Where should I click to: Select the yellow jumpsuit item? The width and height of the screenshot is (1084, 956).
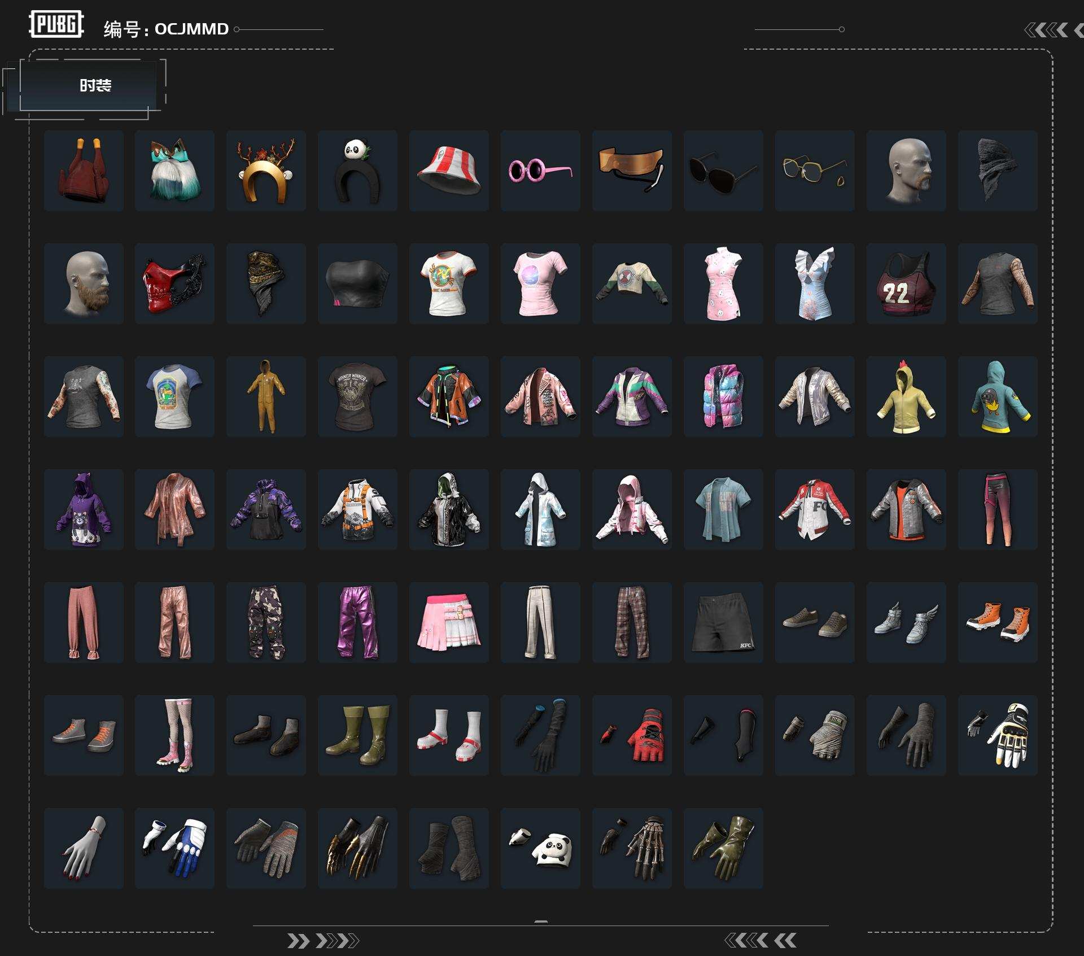[x=266, y=396]
